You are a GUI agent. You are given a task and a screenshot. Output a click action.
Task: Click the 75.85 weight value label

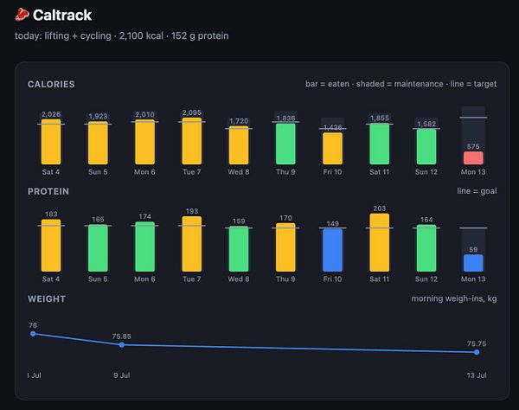click(121, 336)
